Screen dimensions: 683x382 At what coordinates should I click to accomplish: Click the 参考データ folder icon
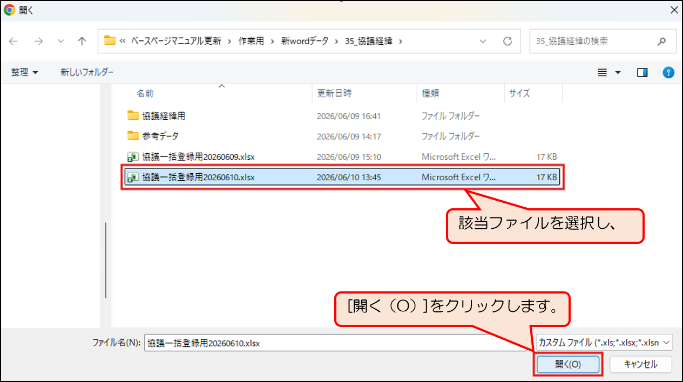(133, 136)
